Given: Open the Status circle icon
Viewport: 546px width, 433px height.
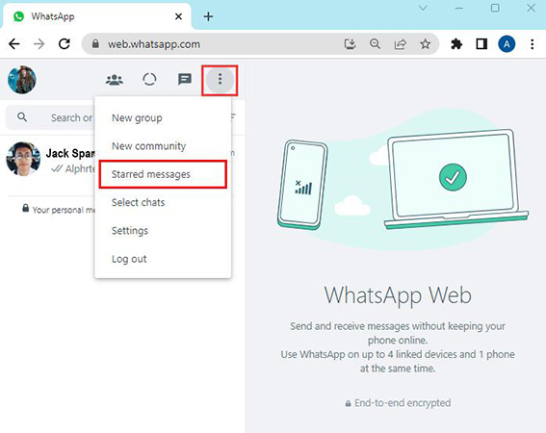Looking at the screenshot, I should point(149,79).
